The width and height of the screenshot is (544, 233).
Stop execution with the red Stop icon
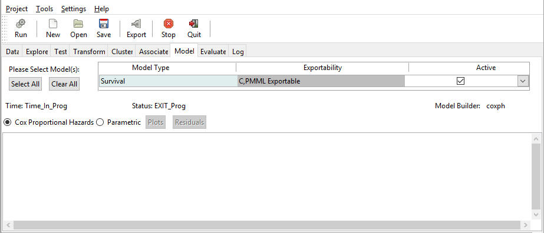pyautogui.click(x=168, y=28)
